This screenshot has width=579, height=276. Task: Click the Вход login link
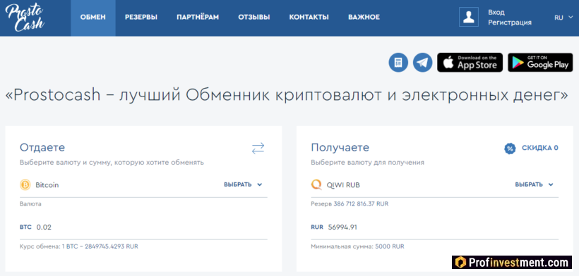[x=496, y=13]
